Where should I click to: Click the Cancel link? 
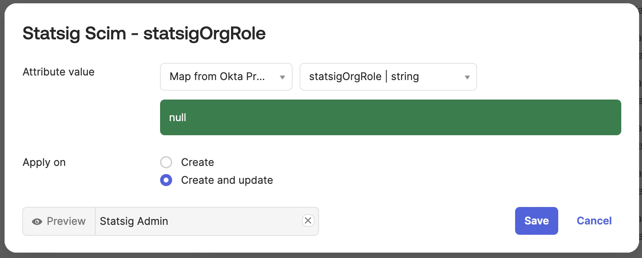594,221
